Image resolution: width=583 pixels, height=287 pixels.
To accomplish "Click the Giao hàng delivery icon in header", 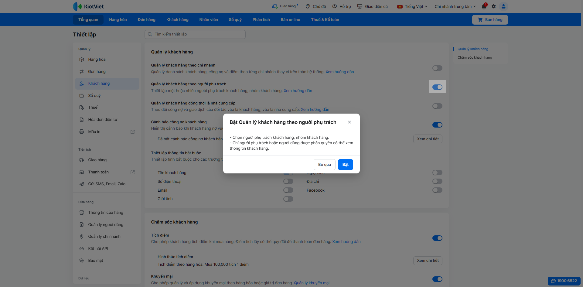I will click(x=275, y=6).
